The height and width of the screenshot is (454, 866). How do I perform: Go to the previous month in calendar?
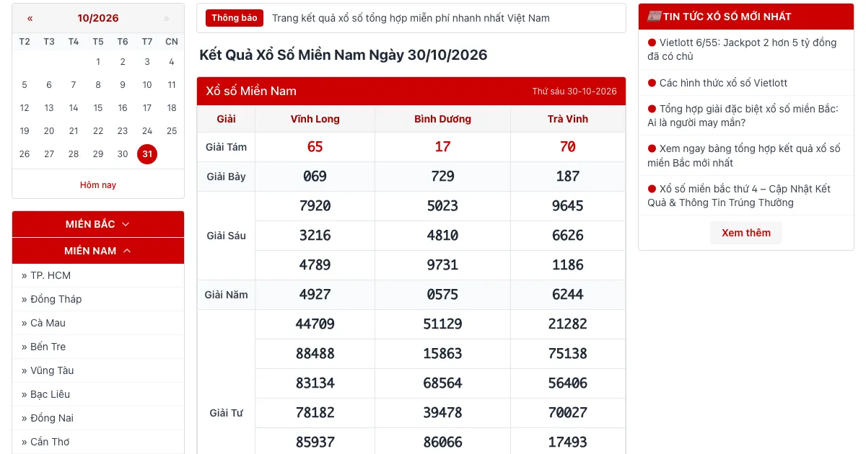click(30, 19)
